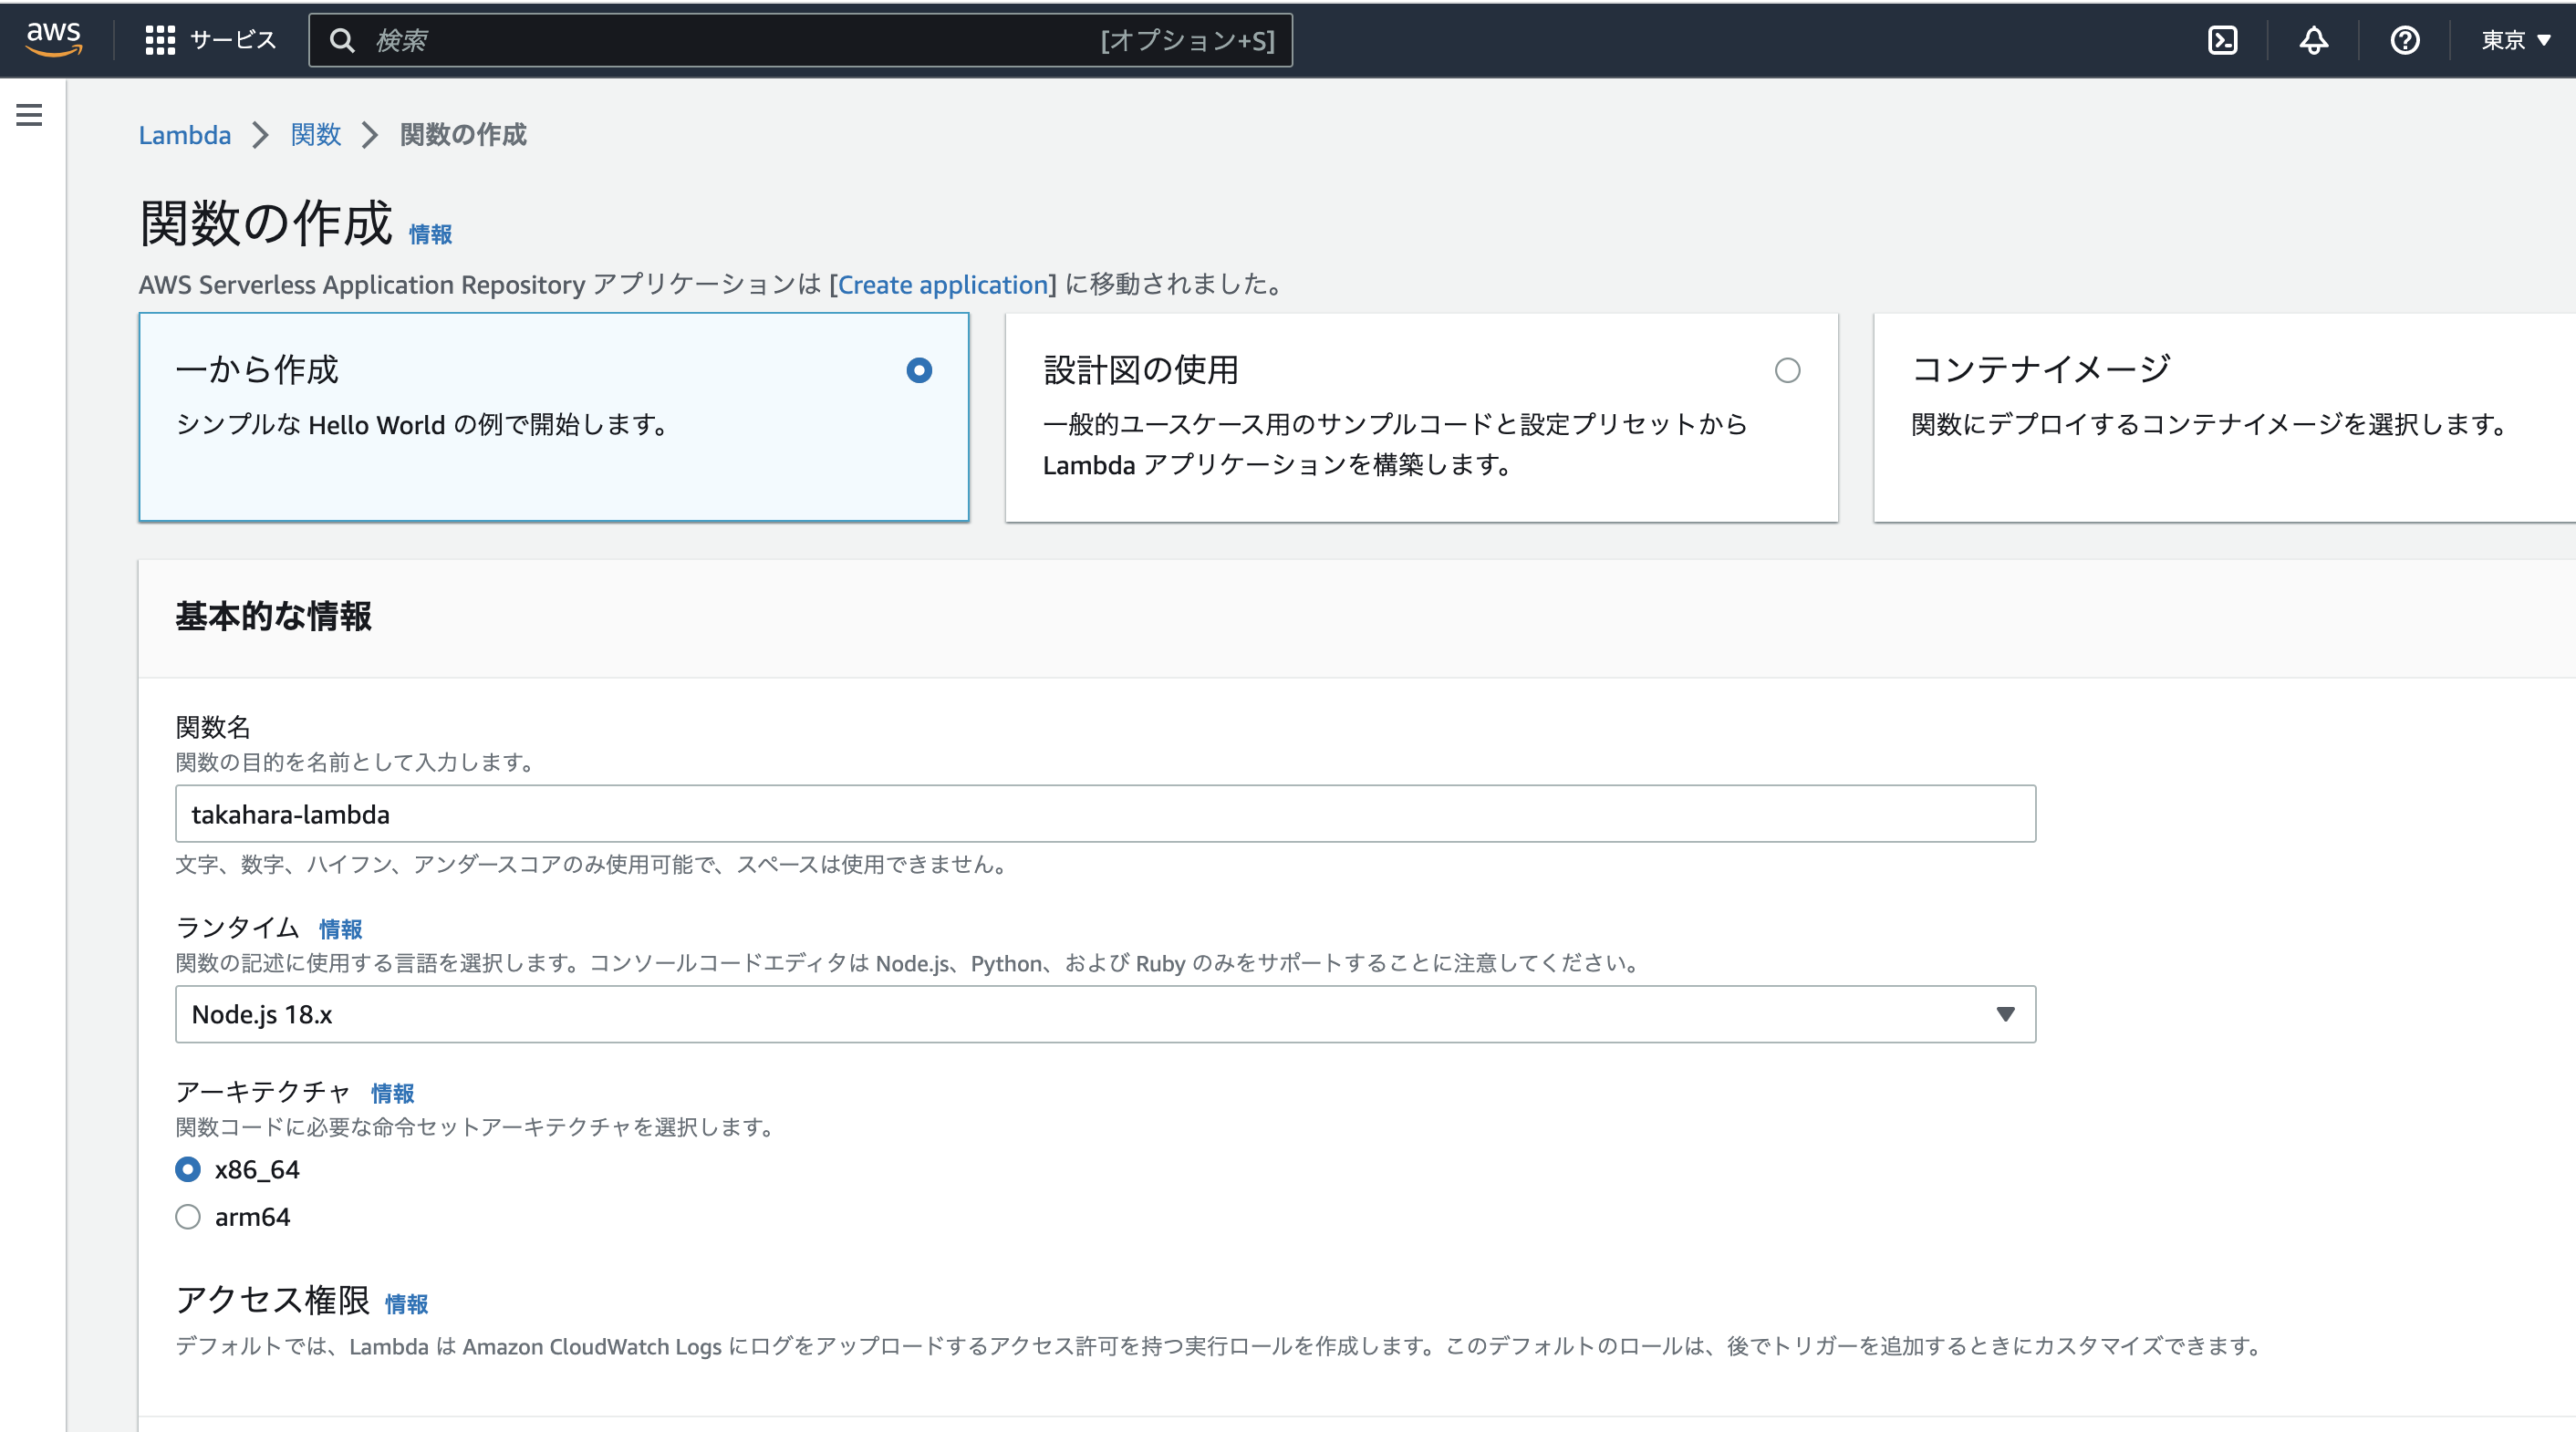Open the help question mark icon
This screenshot has height=1432, width=2576.
(2405, 40)
